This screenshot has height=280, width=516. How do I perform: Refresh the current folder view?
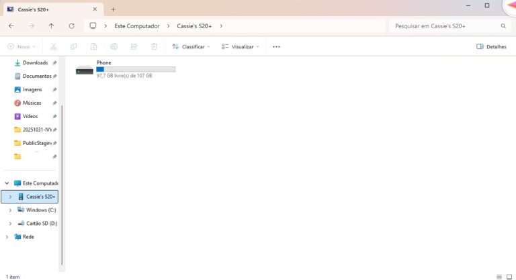pos(71,26)
